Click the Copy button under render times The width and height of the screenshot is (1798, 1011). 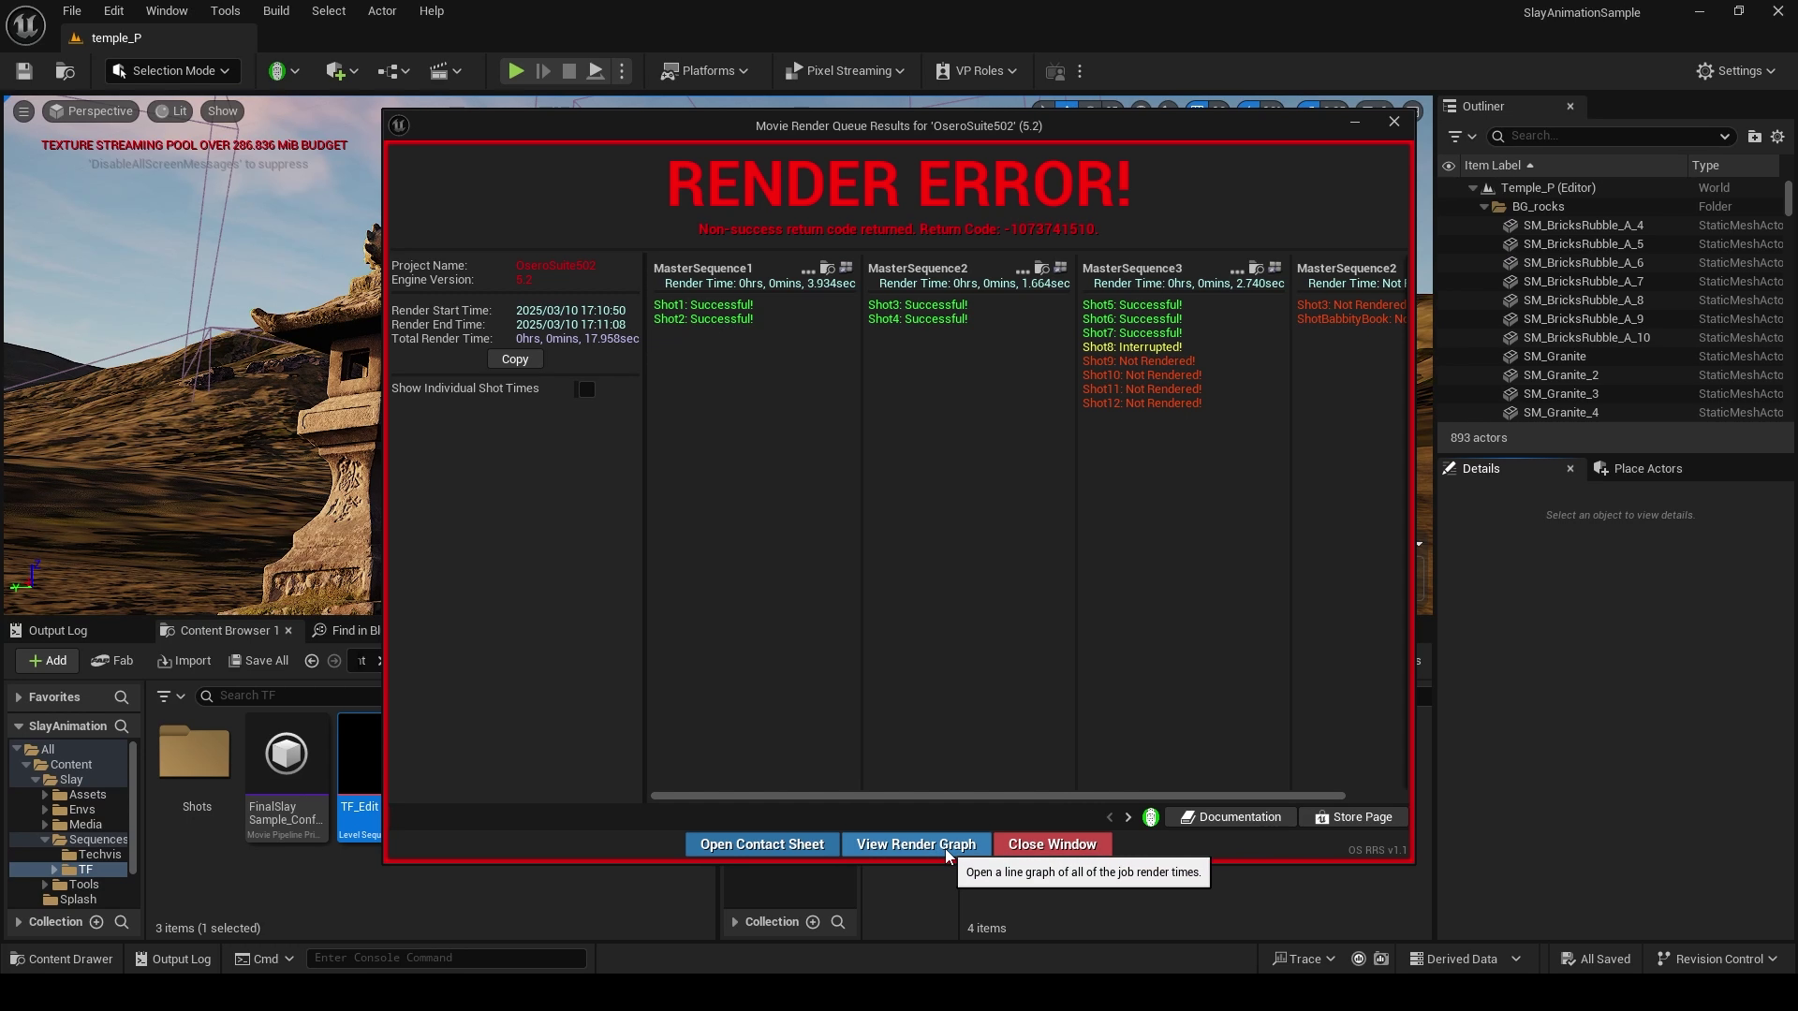(x=515, y=359)
